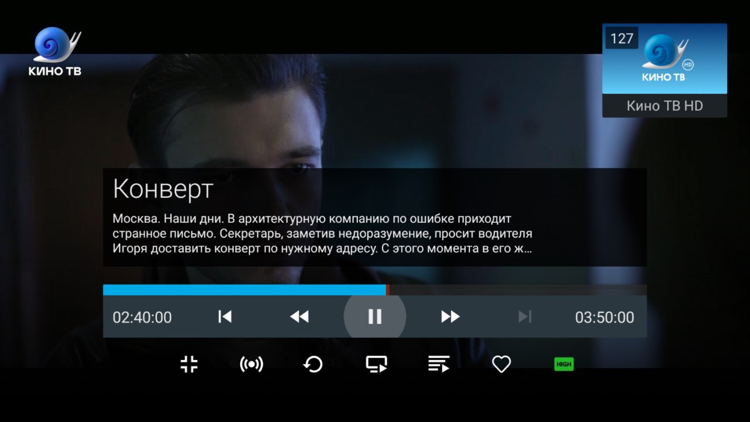The height and width of the screenshot is (422, 750).
Task: Restart program with the circular arrow icon
Action: click(313, 365)
